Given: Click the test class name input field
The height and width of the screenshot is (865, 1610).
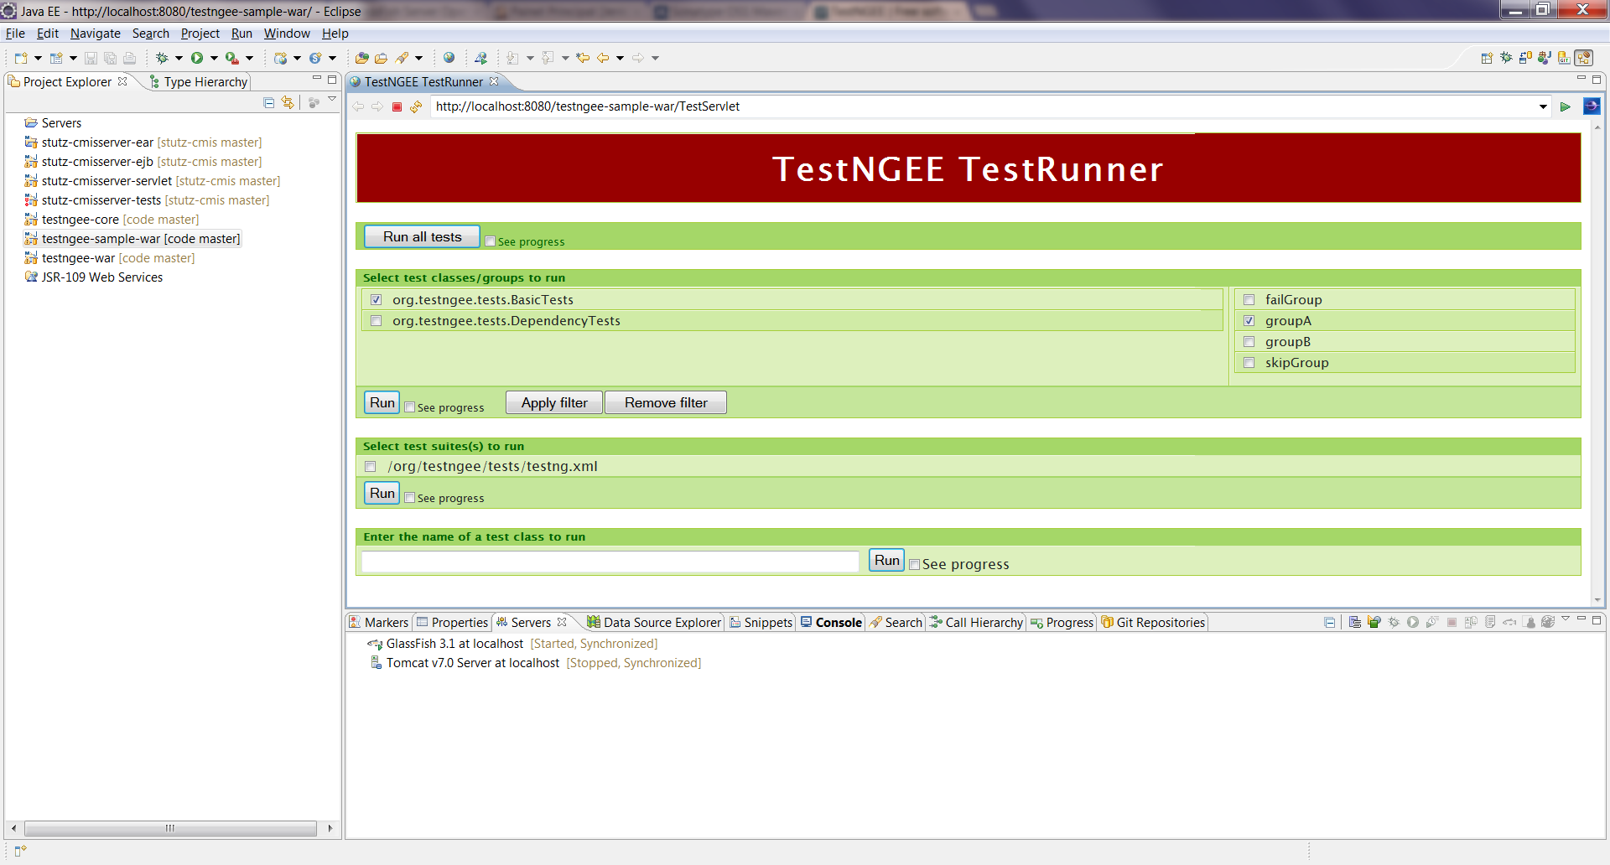Looking at the screenshot, I should click(610, 562).
